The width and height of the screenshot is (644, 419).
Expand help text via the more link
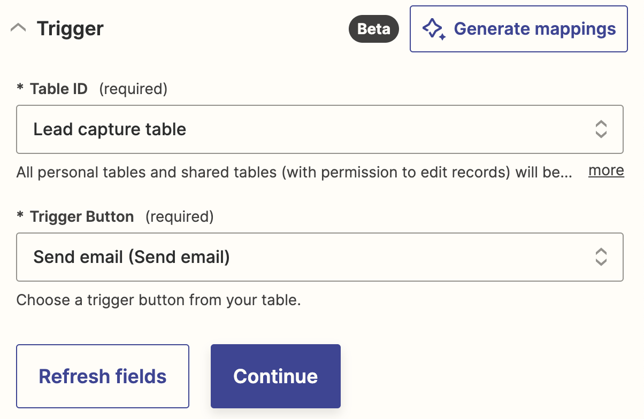[606, 170]
